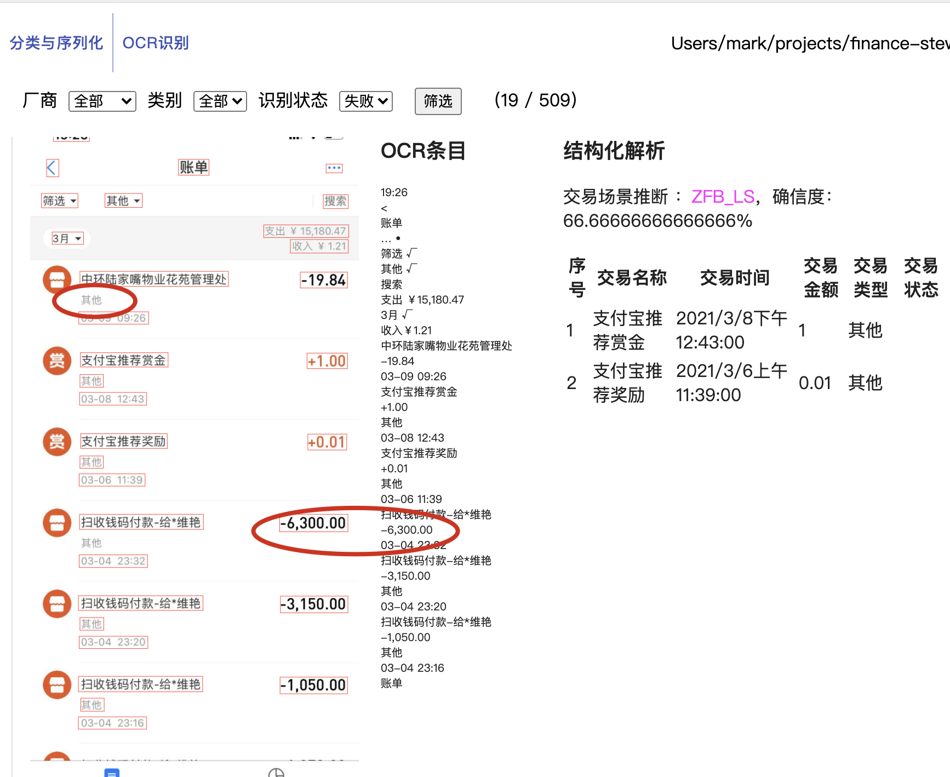Screen dimensions: 950x777
Task: Click the date 03-04 23:32 in the bill
Action: tap(113, 561)
